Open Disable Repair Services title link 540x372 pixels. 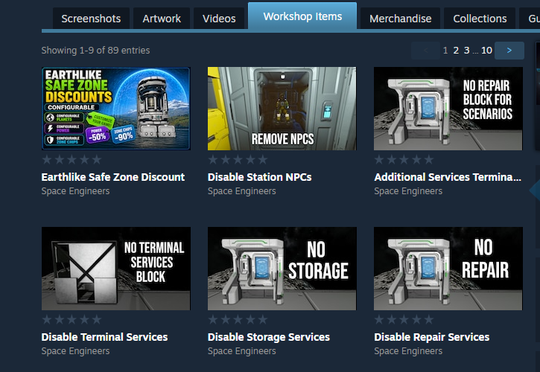click(x=431, y=337)
